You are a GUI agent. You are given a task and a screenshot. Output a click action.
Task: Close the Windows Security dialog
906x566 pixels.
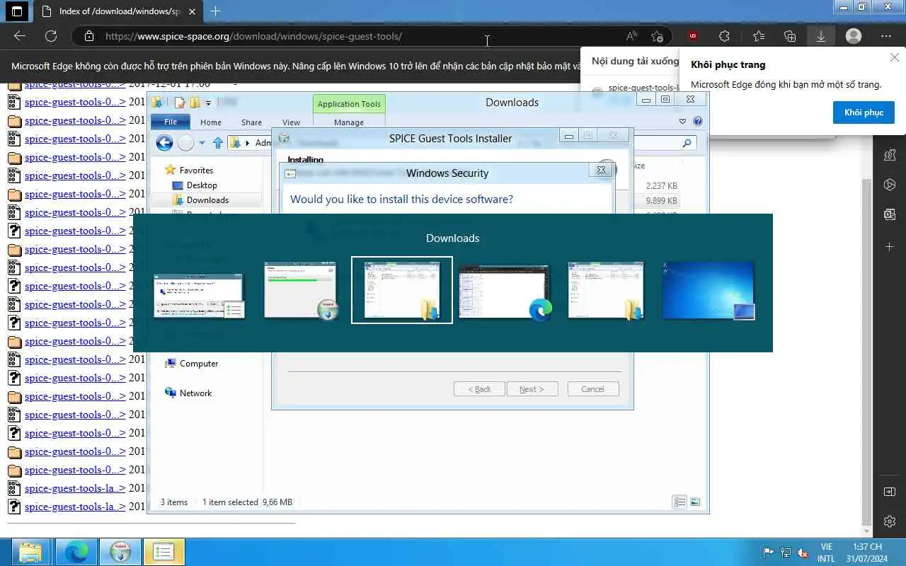(x=601, y=170)
